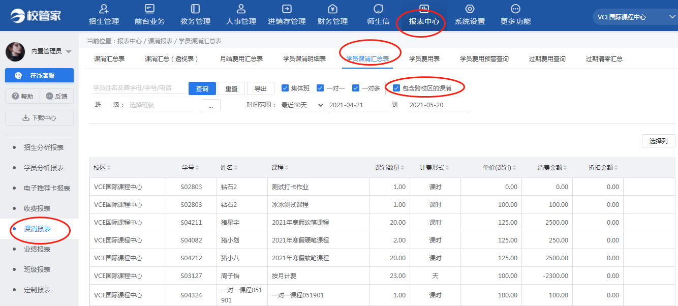Click student ID cell S04211
The height and width of the screenshot is (306, 678).
(191, 222)
